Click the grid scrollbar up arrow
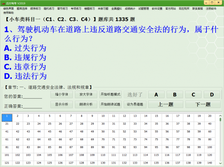Image resolution: width=224 pixels, height=167 pixels. 220,116
